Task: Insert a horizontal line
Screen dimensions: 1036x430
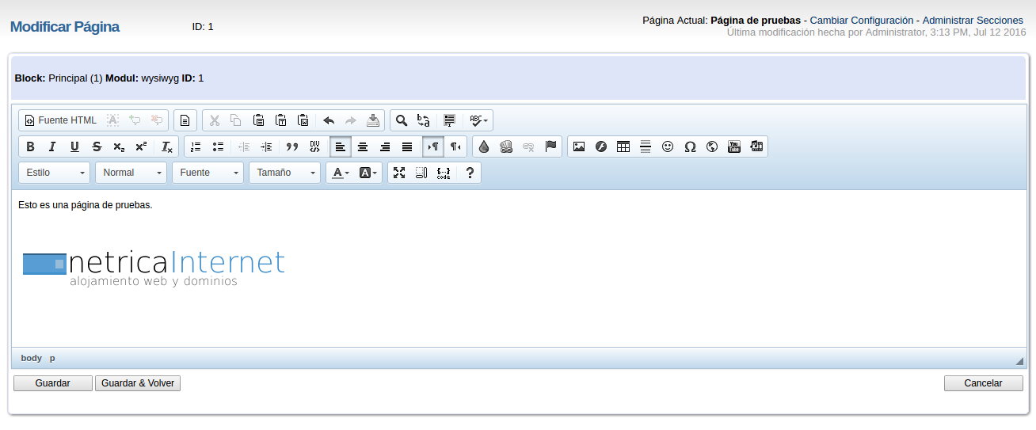Action: 646,147
